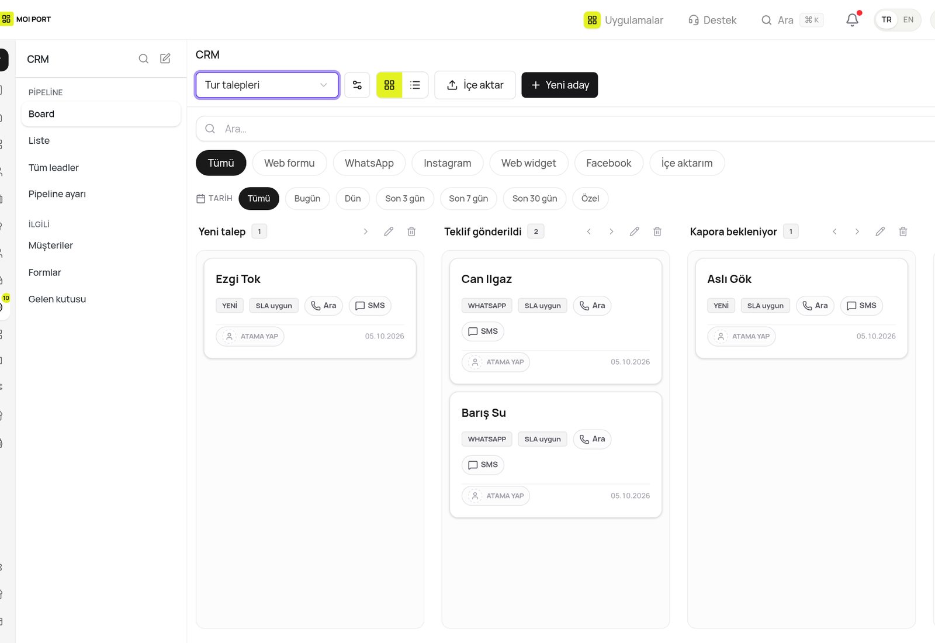Open the notifications bell
The height and width of the screenshot is (643, 935).
852,20
